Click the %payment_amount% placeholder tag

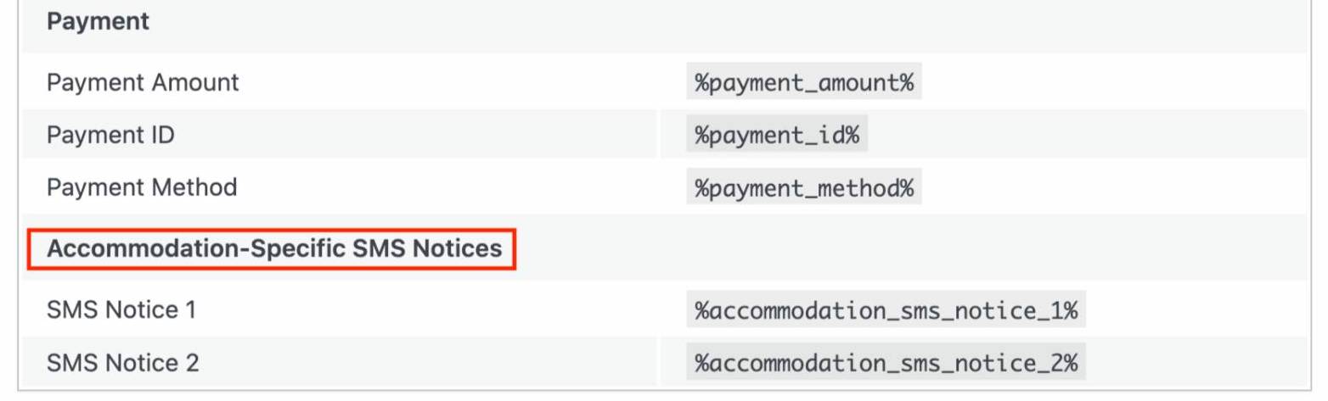coord(804,83)
